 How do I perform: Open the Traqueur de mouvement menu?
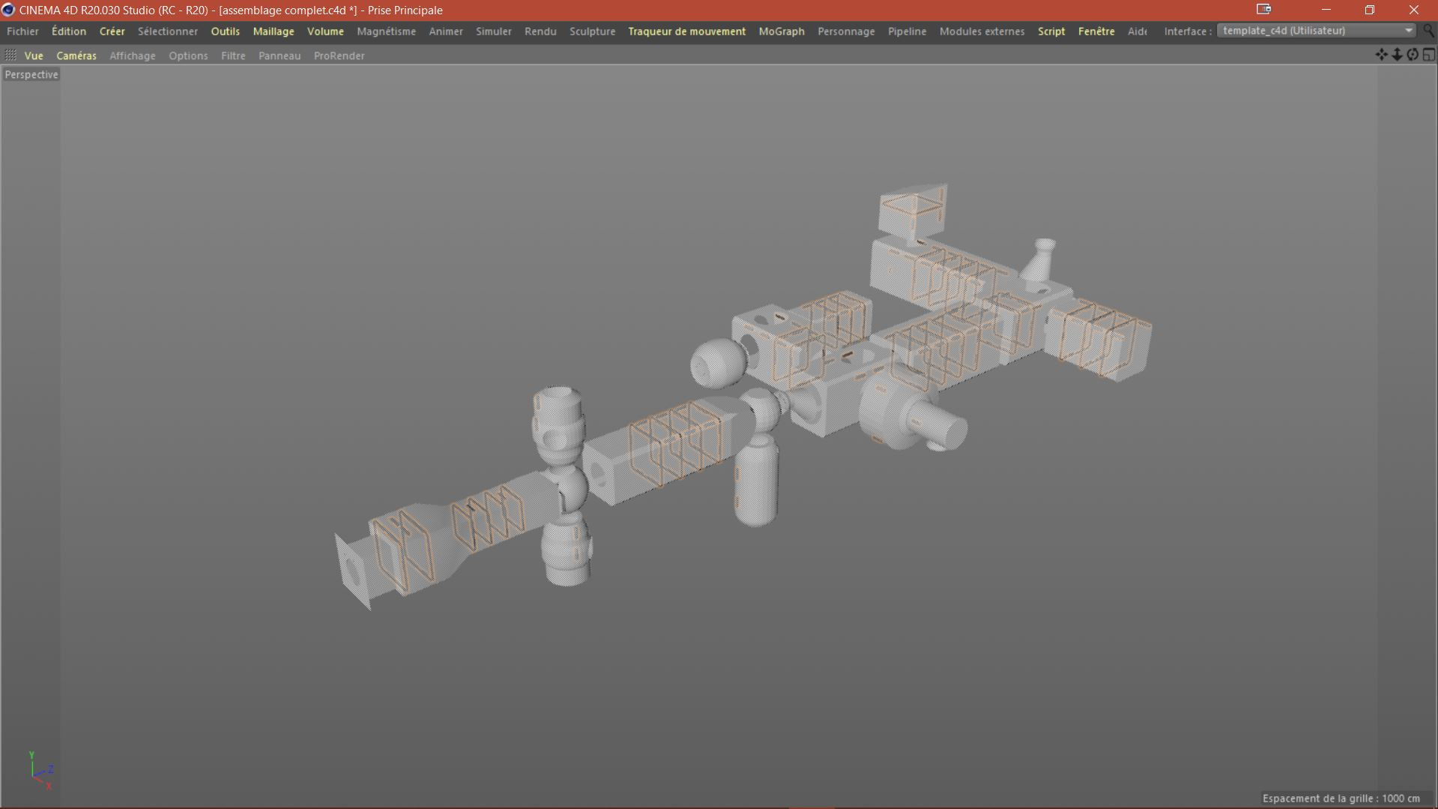686,31
